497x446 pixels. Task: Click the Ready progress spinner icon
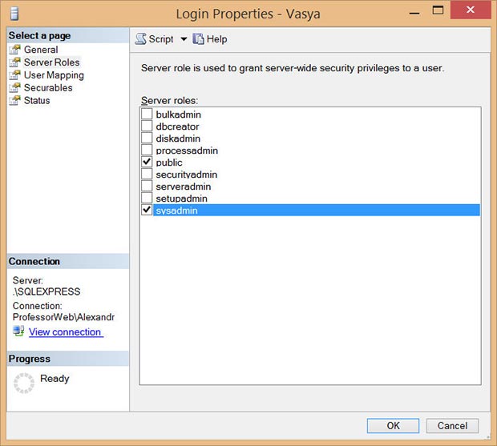[x=24, y=383]
